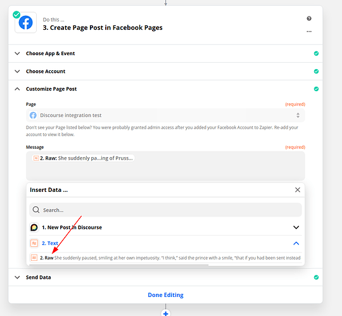Click the horizontal scrollbar under Raw text
This screenshot has height=316, width=342.
pyautogui.click(x=119, y=265)
